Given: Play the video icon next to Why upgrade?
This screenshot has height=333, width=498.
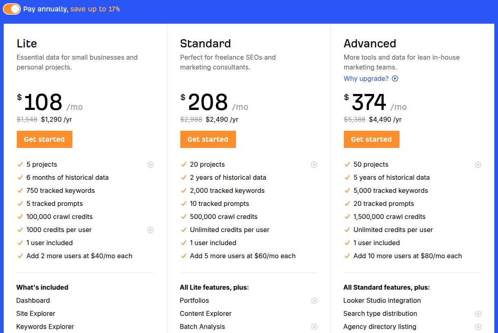Looking at the screenshot, I should (x=394, y=78).
